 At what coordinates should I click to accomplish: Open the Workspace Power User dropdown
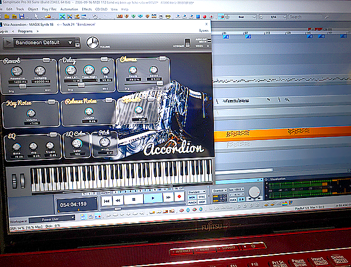coord(52,219)
